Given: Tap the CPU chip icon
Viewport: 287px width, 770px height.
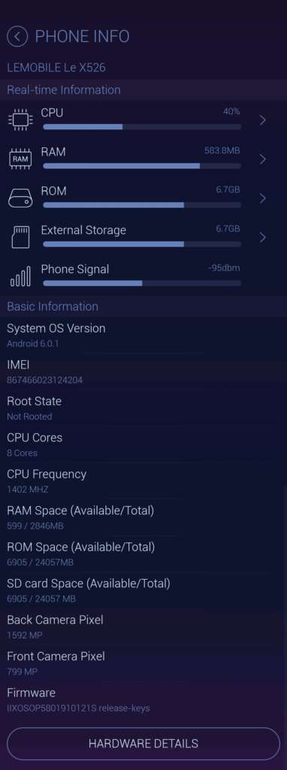Looking at the screenshot, I should pos(20,120).
